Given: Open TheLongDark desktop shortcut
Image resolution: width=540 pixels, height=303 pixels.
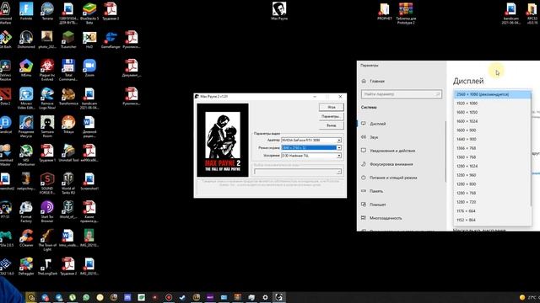Looking at the screenshot, I should click(47, 266).
